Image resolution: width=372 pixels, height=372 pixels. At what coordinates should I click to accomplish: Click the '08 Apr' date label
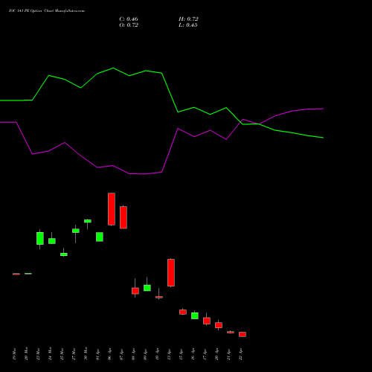tap(133, 354)
